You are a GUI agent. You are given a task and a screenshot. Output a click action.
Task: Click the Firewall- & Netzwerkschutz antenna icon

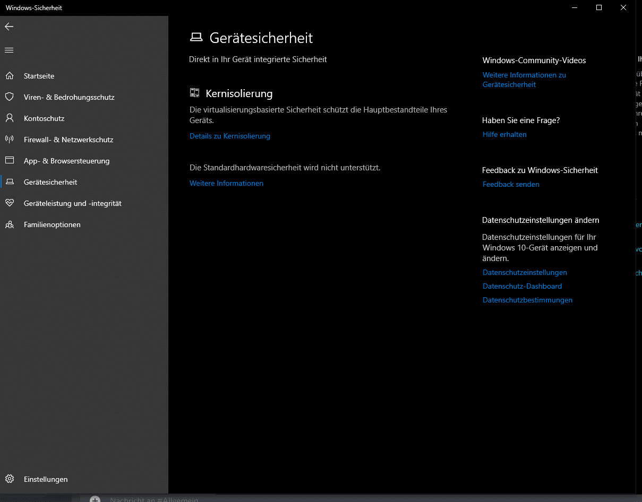click(x=9, y=140)
